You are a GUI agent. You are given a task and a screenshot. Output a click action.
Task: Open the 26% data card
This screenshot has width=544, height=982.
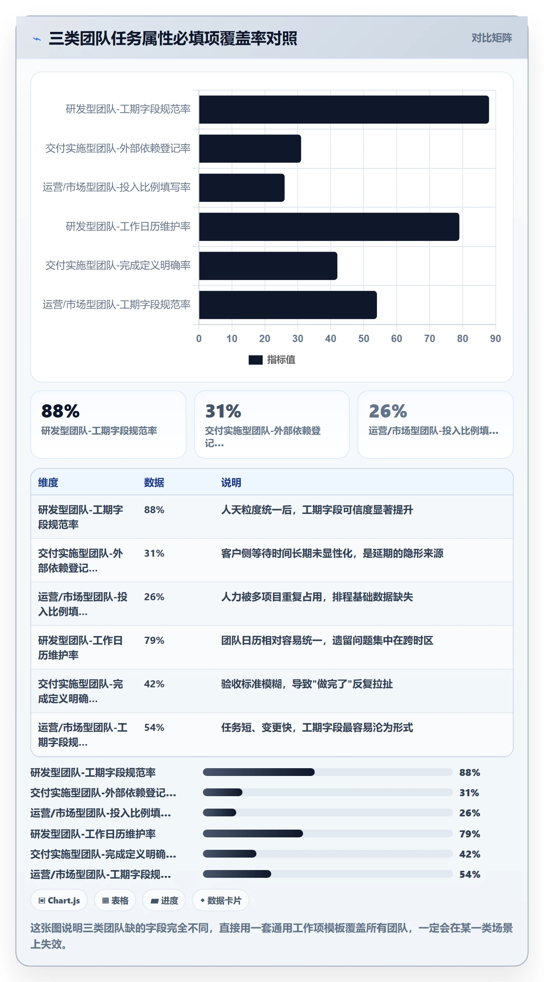(436, 425)
